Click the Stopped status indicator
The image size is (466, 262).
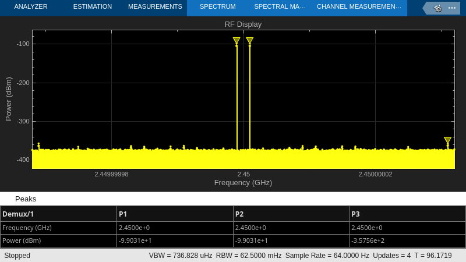coord(17,256)
